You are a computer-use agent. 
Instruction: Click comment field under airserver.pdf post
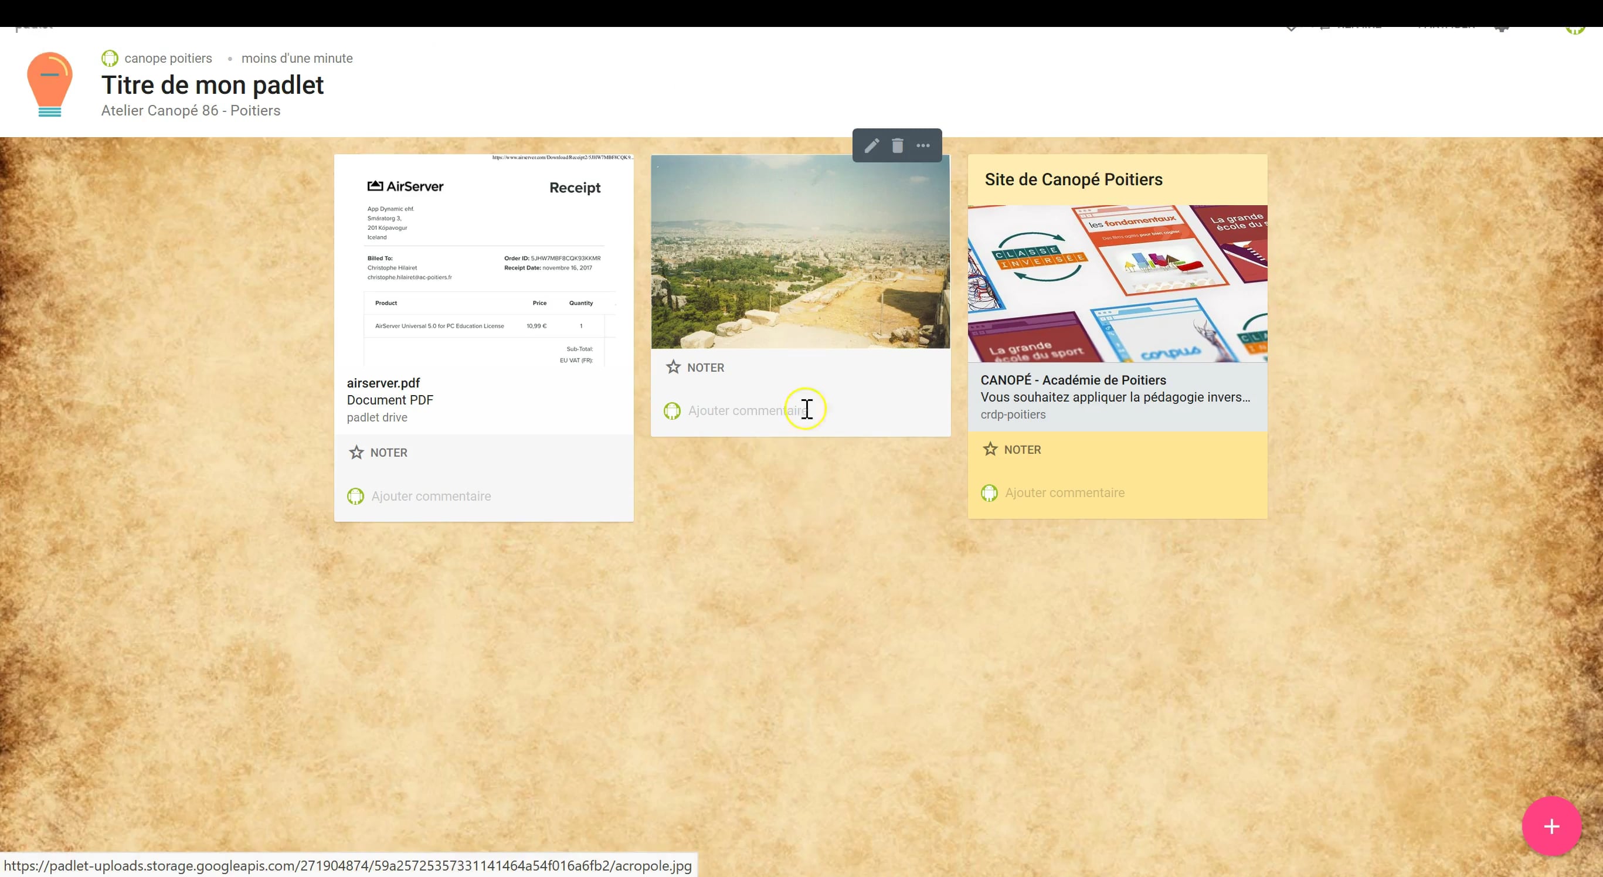tap(430, 497)
